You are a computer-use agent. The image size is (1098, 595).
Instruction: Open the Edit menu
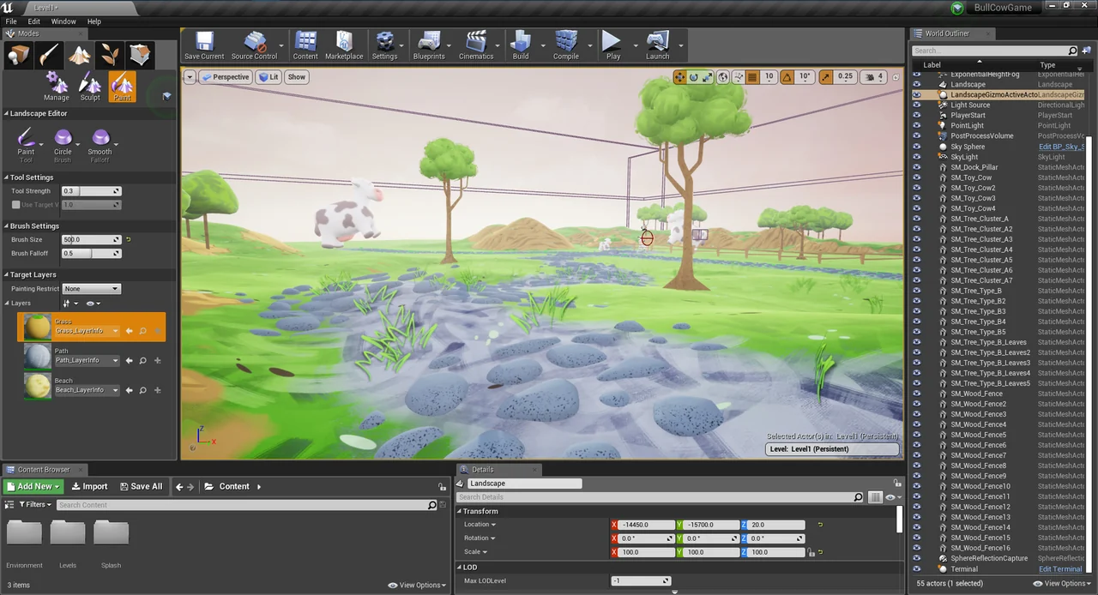pyautogui.click(x=34, y=21)
